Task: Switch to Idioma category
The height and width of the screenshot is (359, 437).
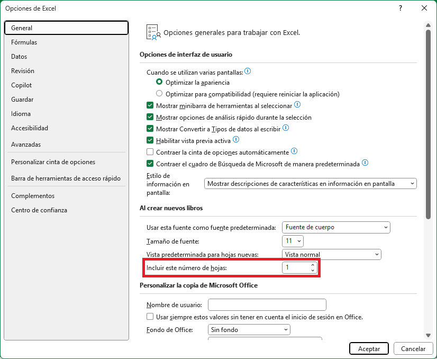Action: point(66,114)
